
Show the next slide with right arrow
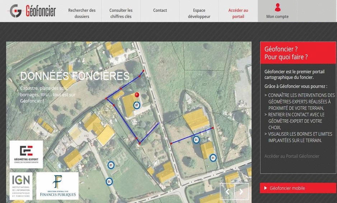coord(242,192)
